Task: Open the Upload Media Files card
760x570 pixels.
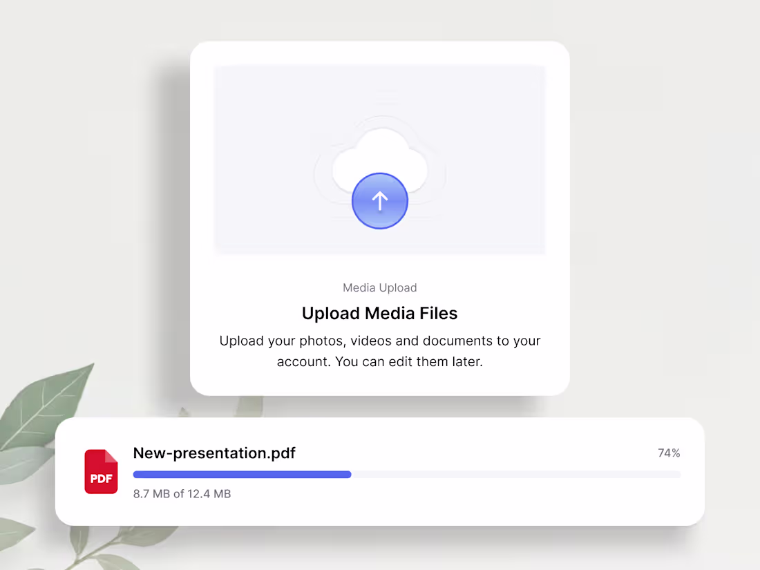Action: pyautogui.click(x=380, y=218)
